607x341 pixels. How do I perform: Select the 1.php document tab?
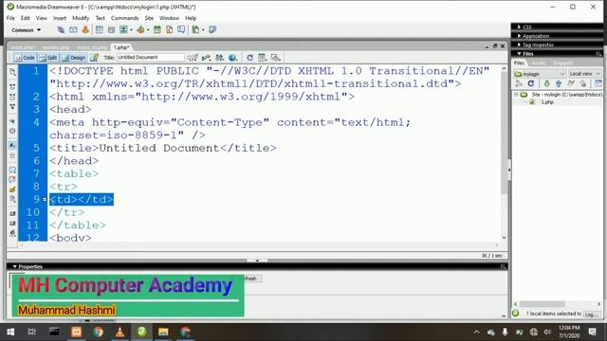[121, 47]
